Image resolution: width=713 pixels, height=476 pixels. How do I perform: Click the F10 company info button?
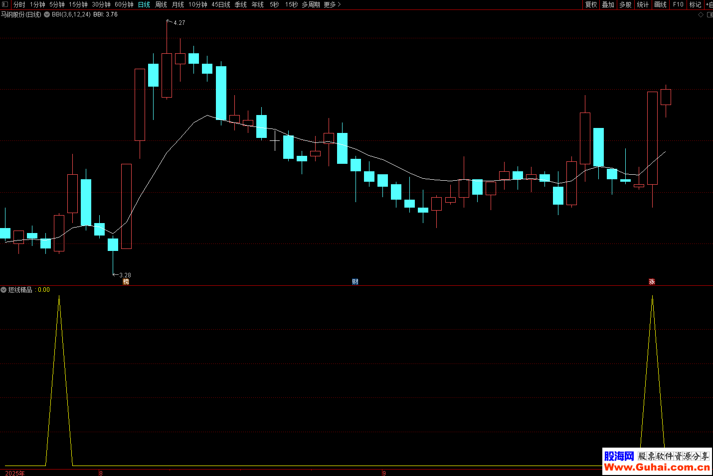[678, 4]
